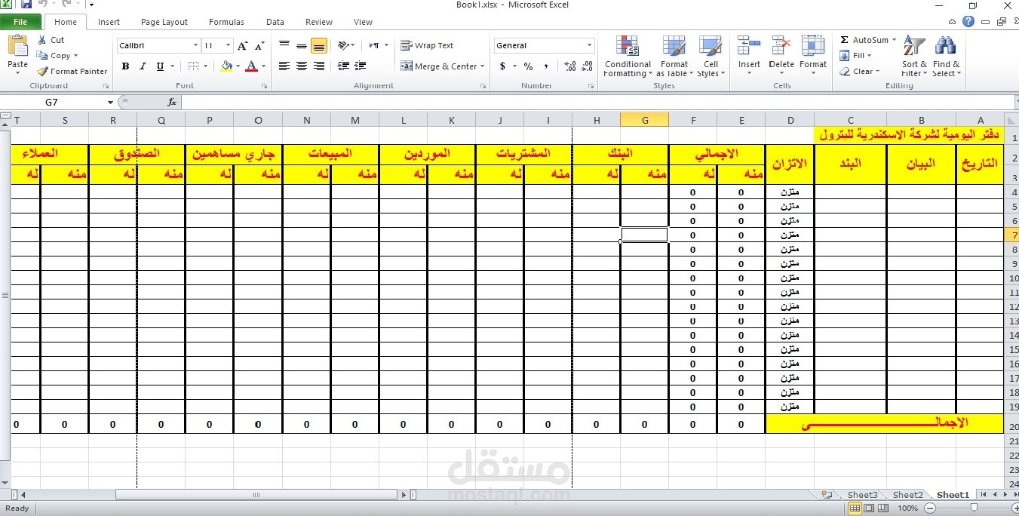Toggle Wrap Text

click(427, 46)
